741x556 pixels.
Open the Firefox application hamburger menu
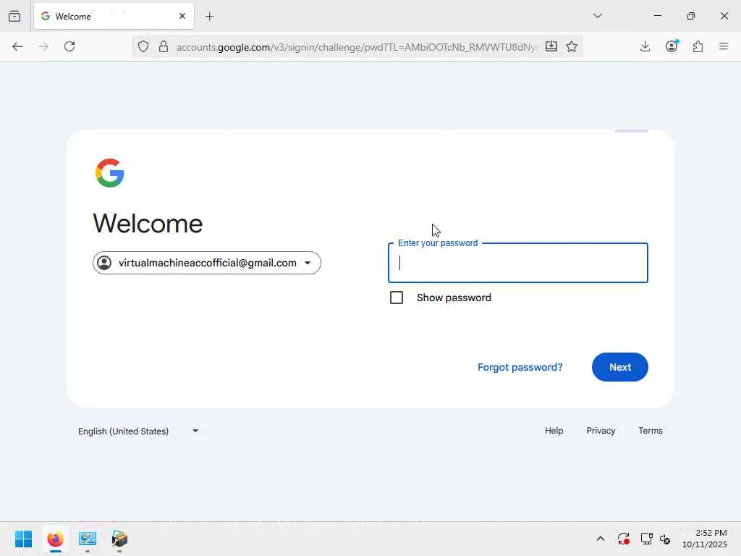point(724,46)
